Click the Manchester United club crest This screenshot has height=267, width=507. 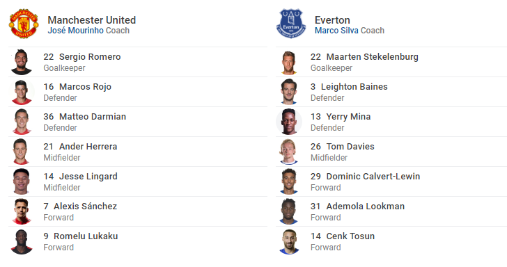click(x=24, y=24)
